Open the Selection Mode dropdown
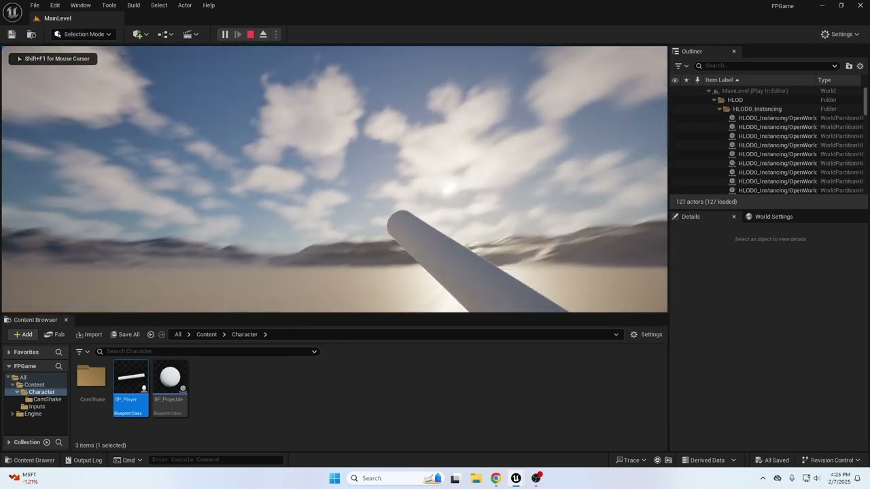 [x=82, y=35]
